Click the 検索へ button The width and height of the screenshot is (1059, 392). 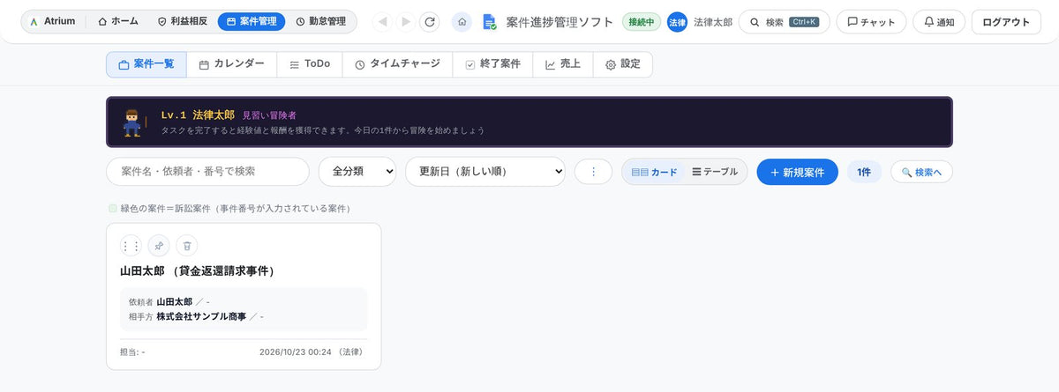pyautogui.click(x=921, y=172)
